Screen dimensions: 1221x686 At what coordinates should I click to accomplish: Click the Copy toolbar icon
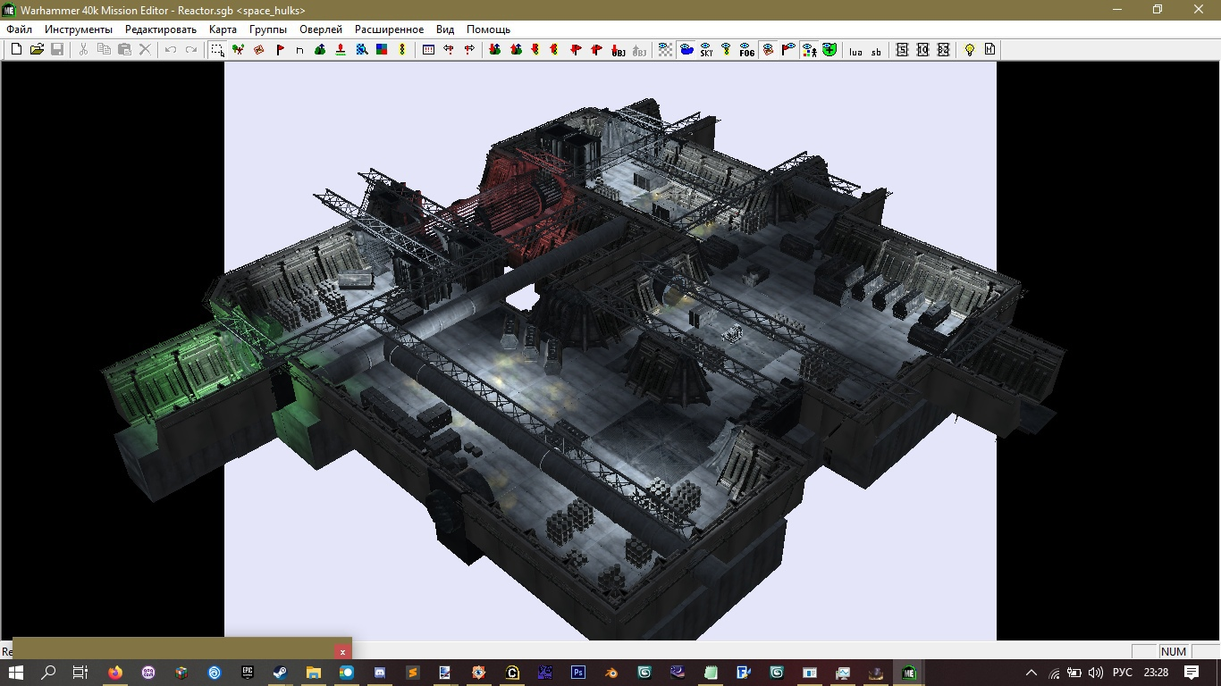[x=104, y=50]
